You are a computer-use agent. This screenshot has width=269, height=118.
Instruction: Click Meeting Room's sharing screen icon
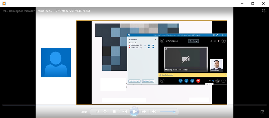point(153,48)
